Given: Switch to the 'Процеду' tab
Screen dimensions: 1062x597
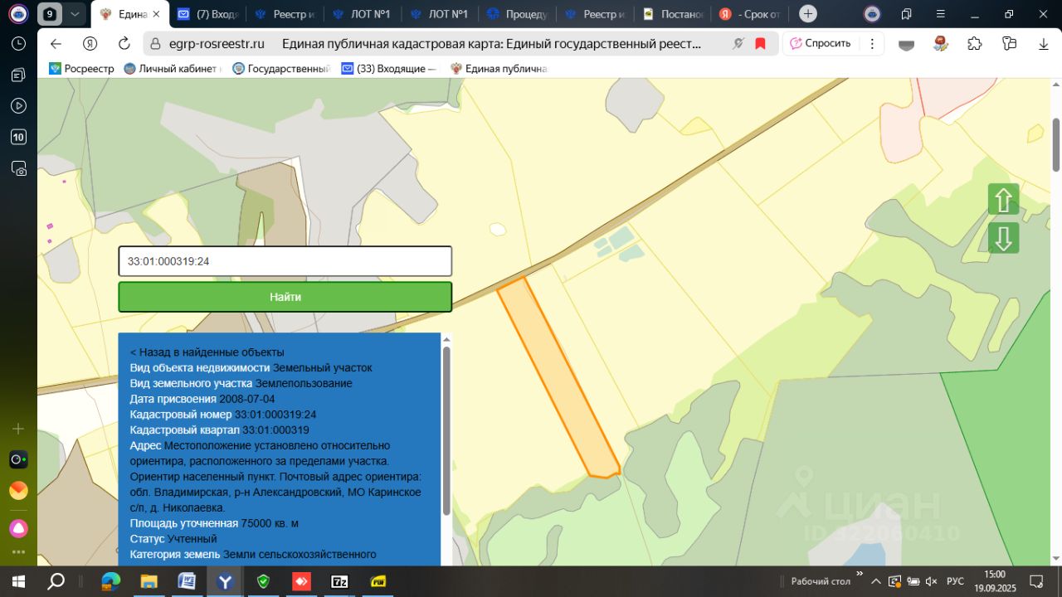Looking at the screenshot, I should [516, 14].
